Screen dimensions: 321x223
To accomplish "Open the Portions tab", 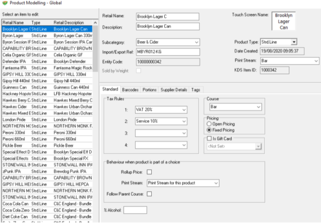I will pyautogui.click(x=149, y=90).
